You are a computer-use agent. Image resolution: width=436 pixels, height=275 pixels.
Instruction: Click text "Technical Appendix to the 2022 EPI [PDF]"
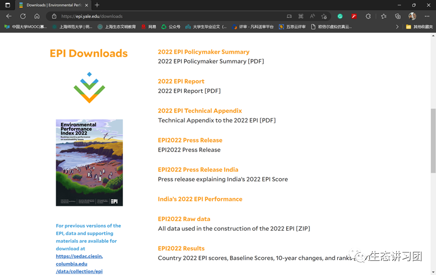pos(217,120)
